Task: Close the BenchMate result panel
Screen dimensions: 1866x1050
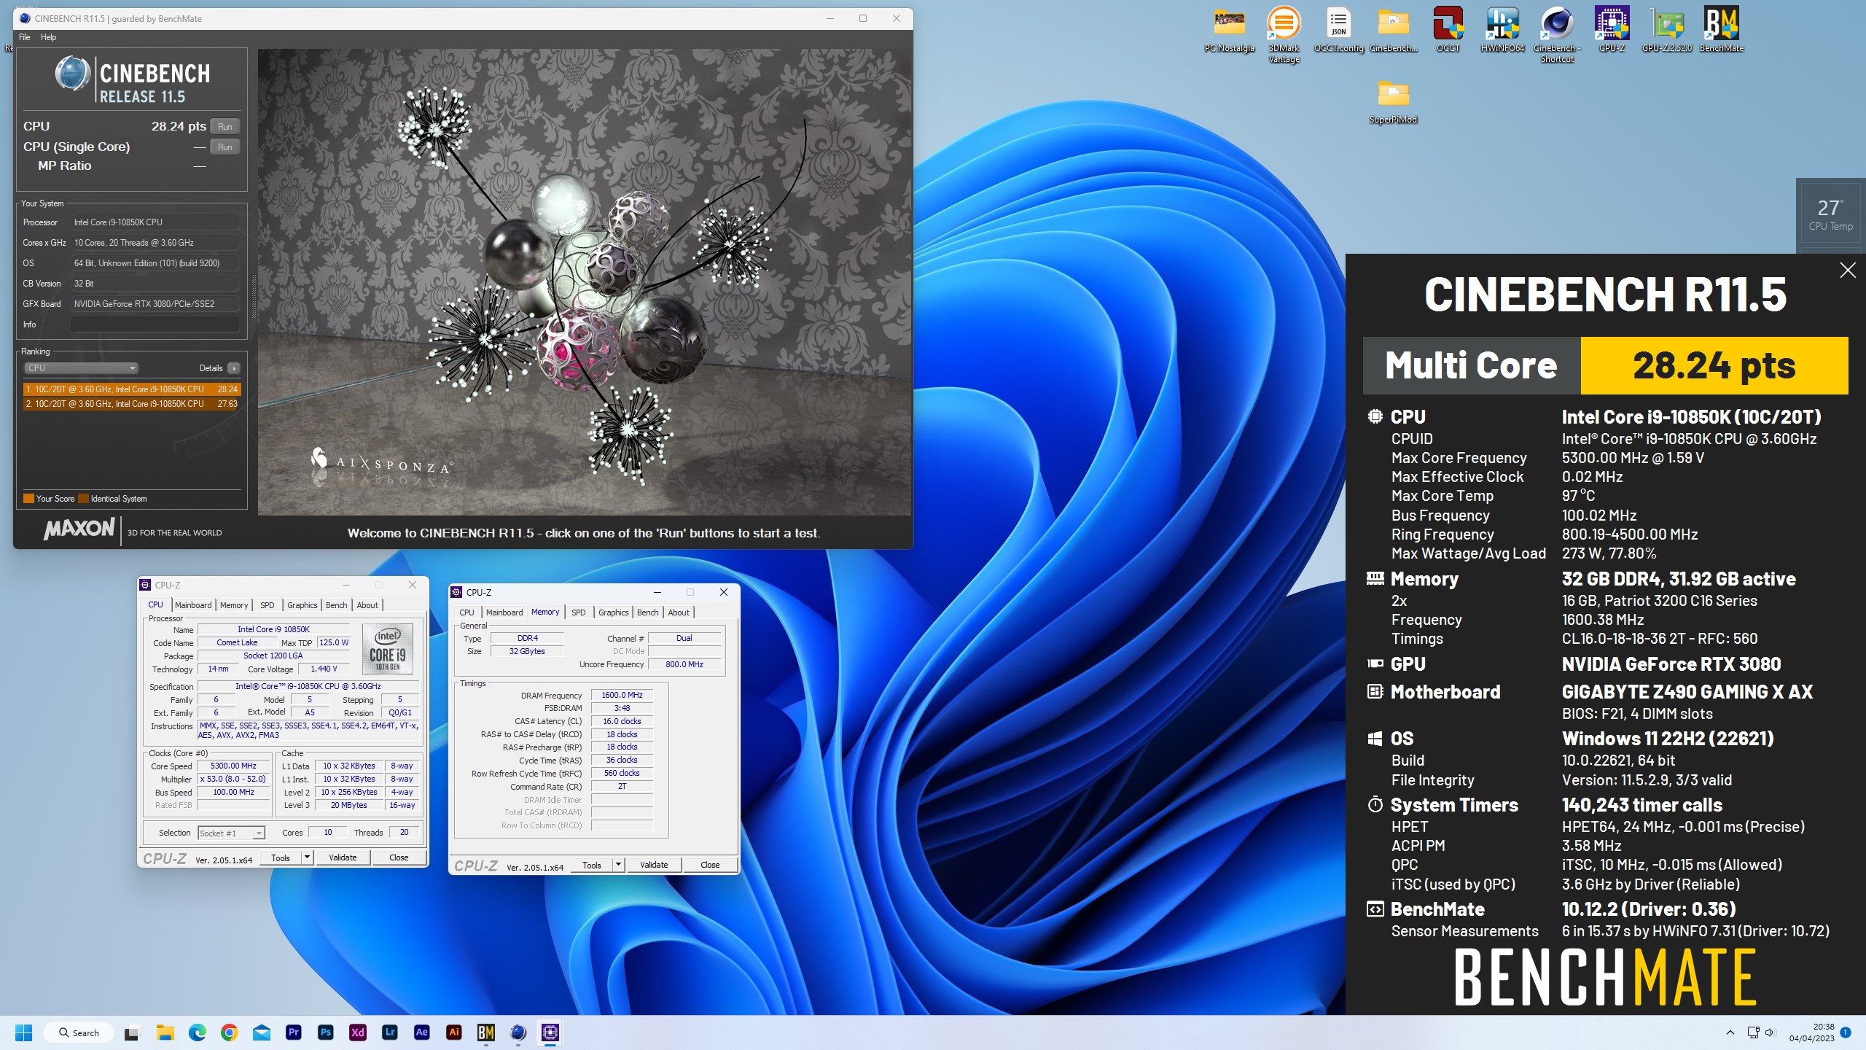Action: click(x=1847, y=271)
